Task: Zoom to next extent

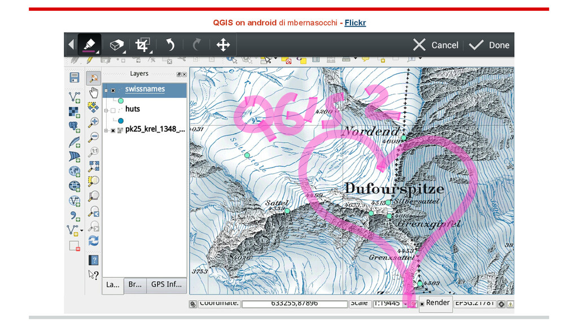Action: tap(94, 226)
